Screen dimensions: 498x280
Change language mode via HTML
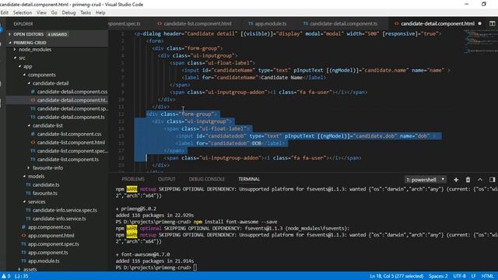coord(488,276)
